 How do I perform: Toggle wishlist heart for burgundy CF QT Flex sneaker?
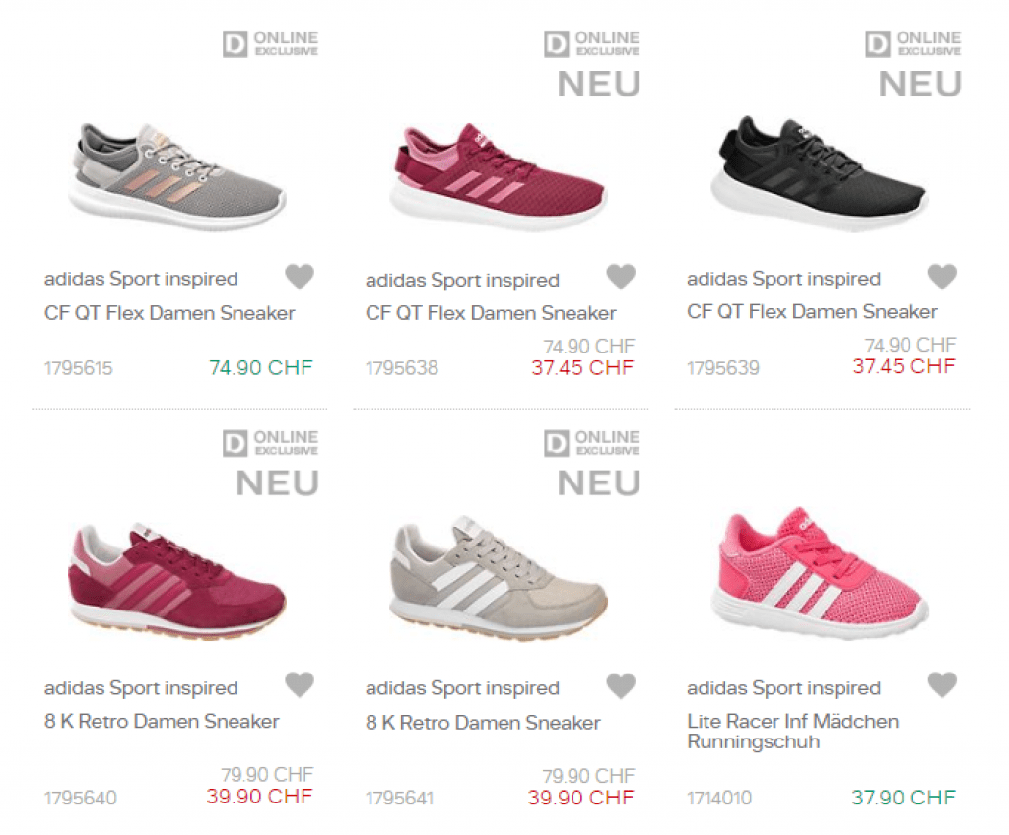click(621, 278)
